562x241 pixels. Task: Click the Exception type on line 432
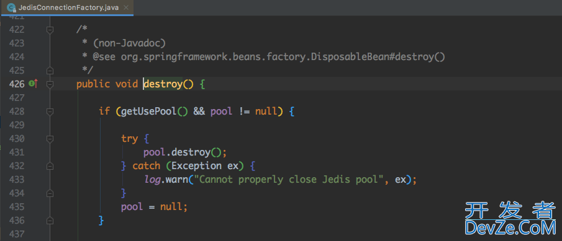pos(196,166)
